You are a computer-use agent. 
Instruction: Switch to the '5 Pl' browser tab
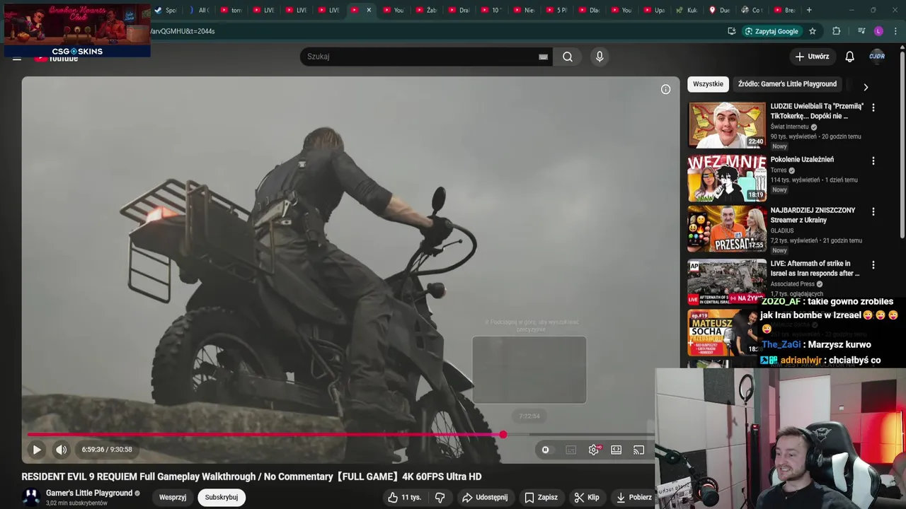click(557, 10)
